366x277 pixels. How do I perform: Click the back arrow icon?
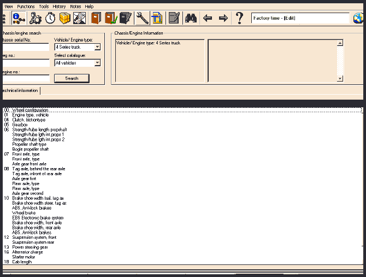click(208, 18)
